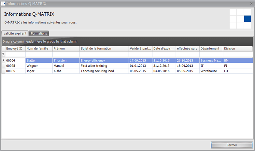Switch to the Formations tab

[39, 34]
